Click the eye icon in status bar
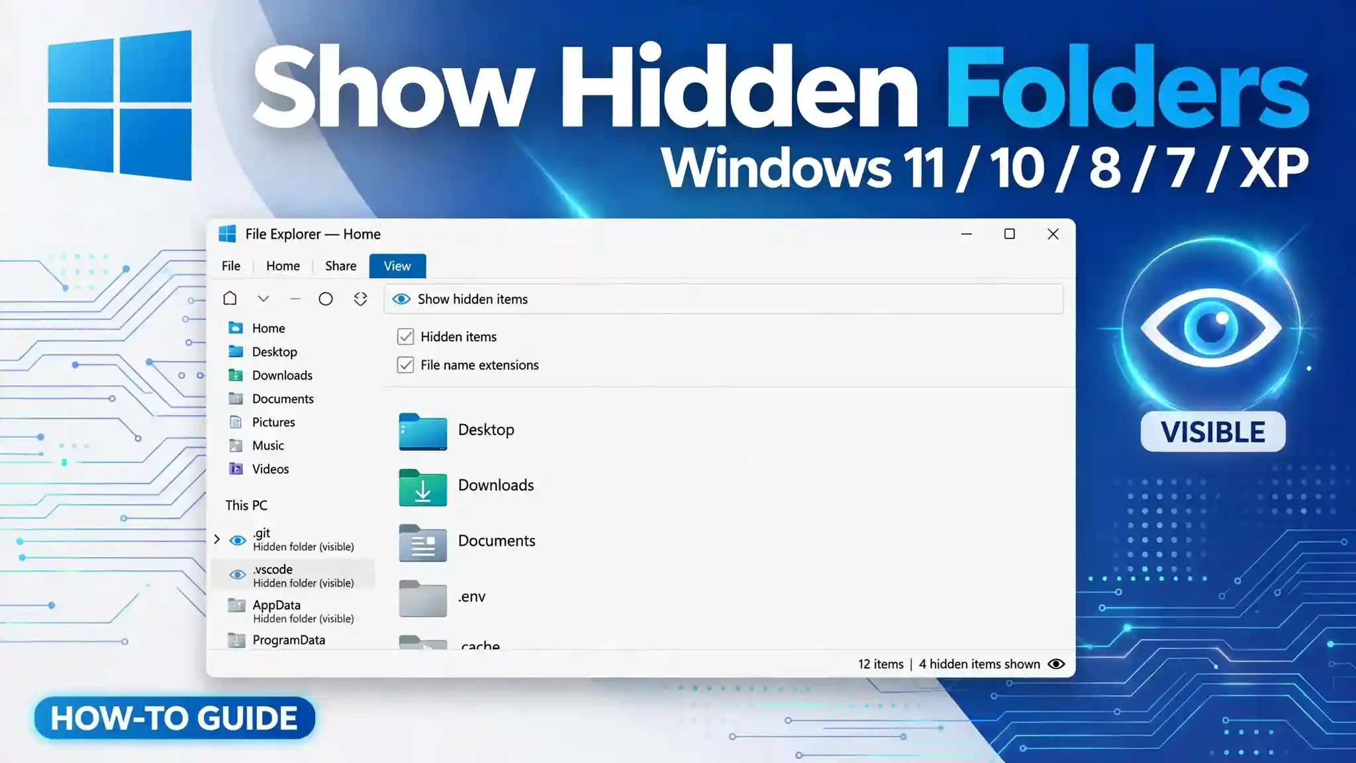The width and height of the screenshot is (1356, 763). coord(1057,664)
